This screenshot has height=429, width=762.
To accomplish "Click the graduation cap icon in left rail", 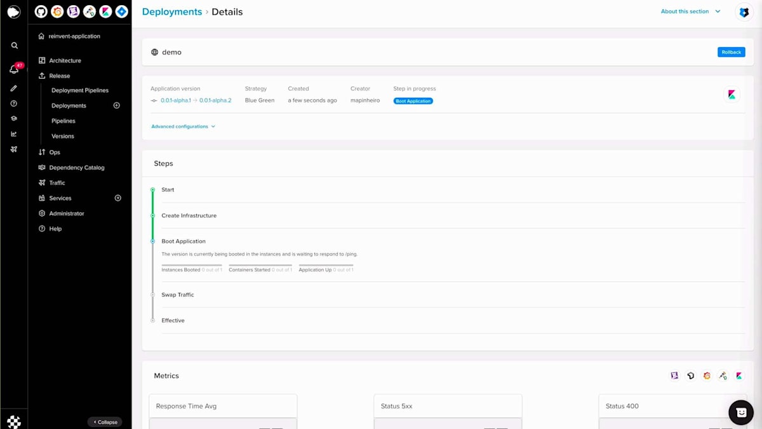I will coord(14,119).
